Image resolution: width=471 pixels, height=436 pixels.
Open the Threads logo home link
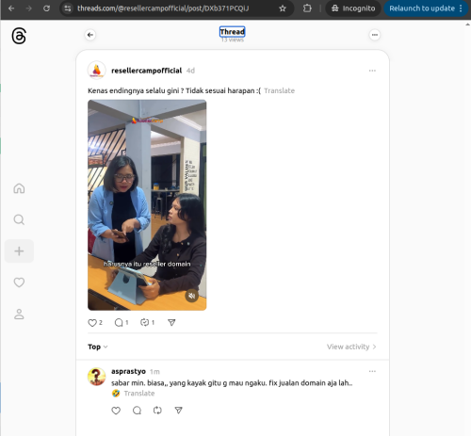[19, 36]
